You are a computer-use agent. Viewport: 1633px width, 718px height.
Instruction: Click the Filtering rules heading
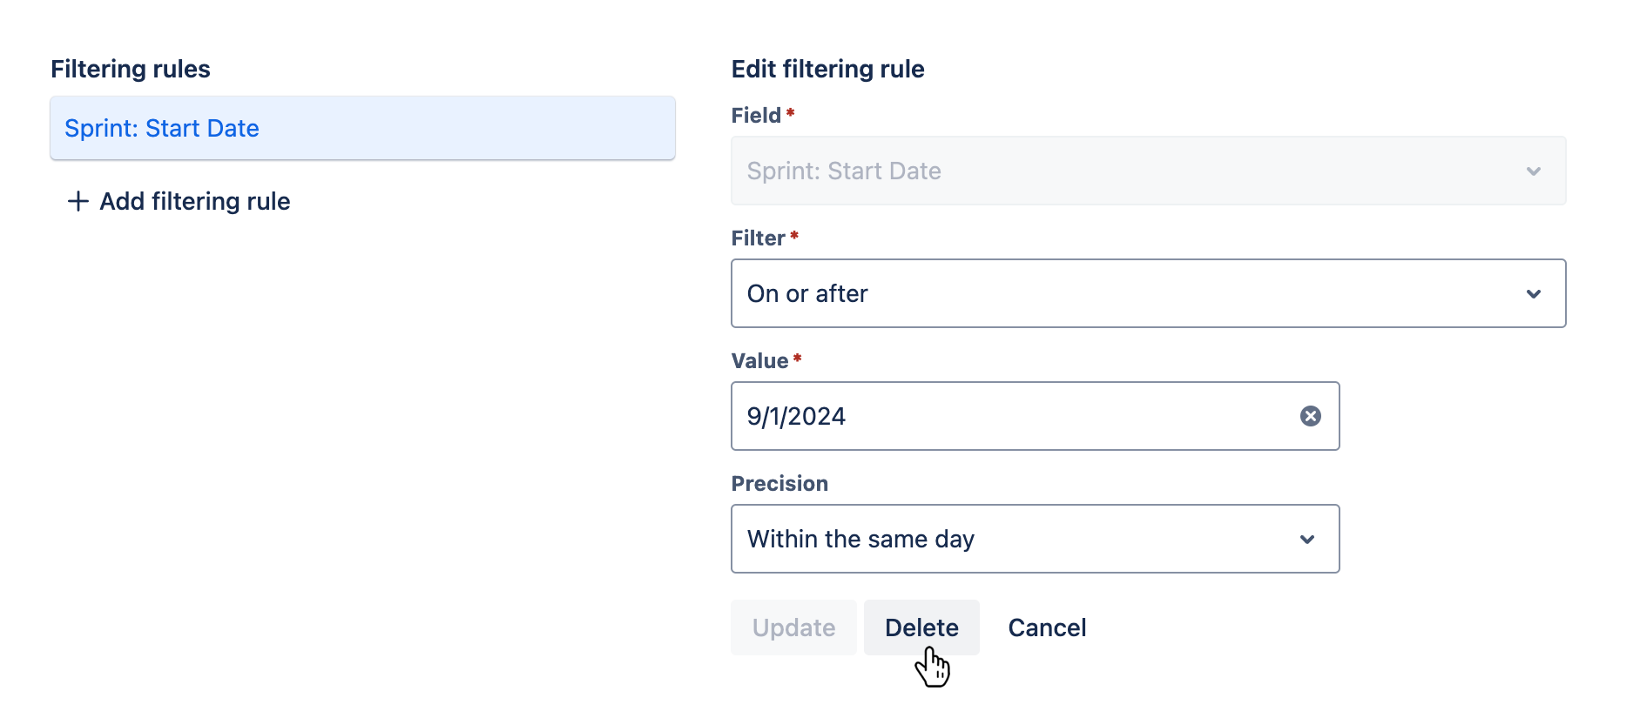click(131, 69)
